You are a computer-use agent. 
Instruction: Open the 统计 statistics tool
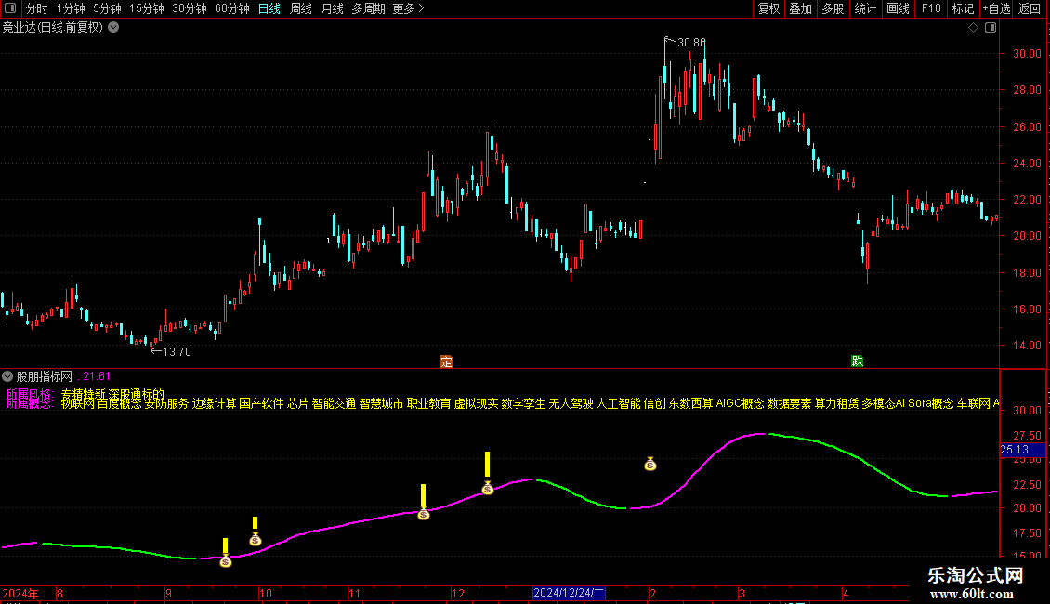[x=865, y=8]
